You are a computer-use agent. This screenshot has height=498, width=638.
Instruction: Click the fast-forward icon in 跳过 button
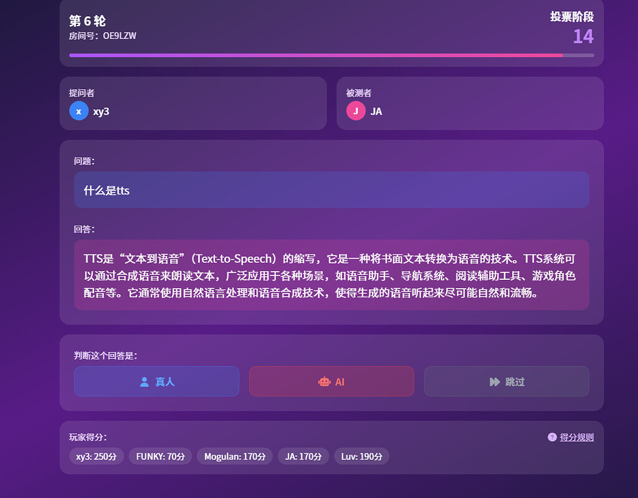495,381
